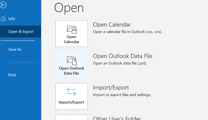Screen dimensions: 208x120
Task: Click the back arrow to exit backstage
Action: point(3,5)
